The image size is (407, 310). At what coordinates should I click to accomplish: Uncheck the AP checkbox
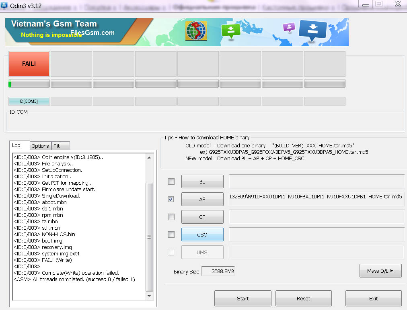click(x=171, y=199)
